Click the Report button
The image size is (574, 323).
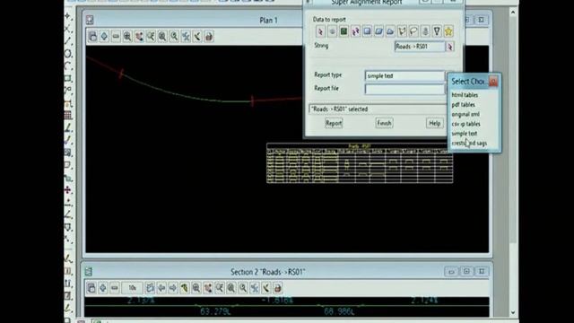334,123
